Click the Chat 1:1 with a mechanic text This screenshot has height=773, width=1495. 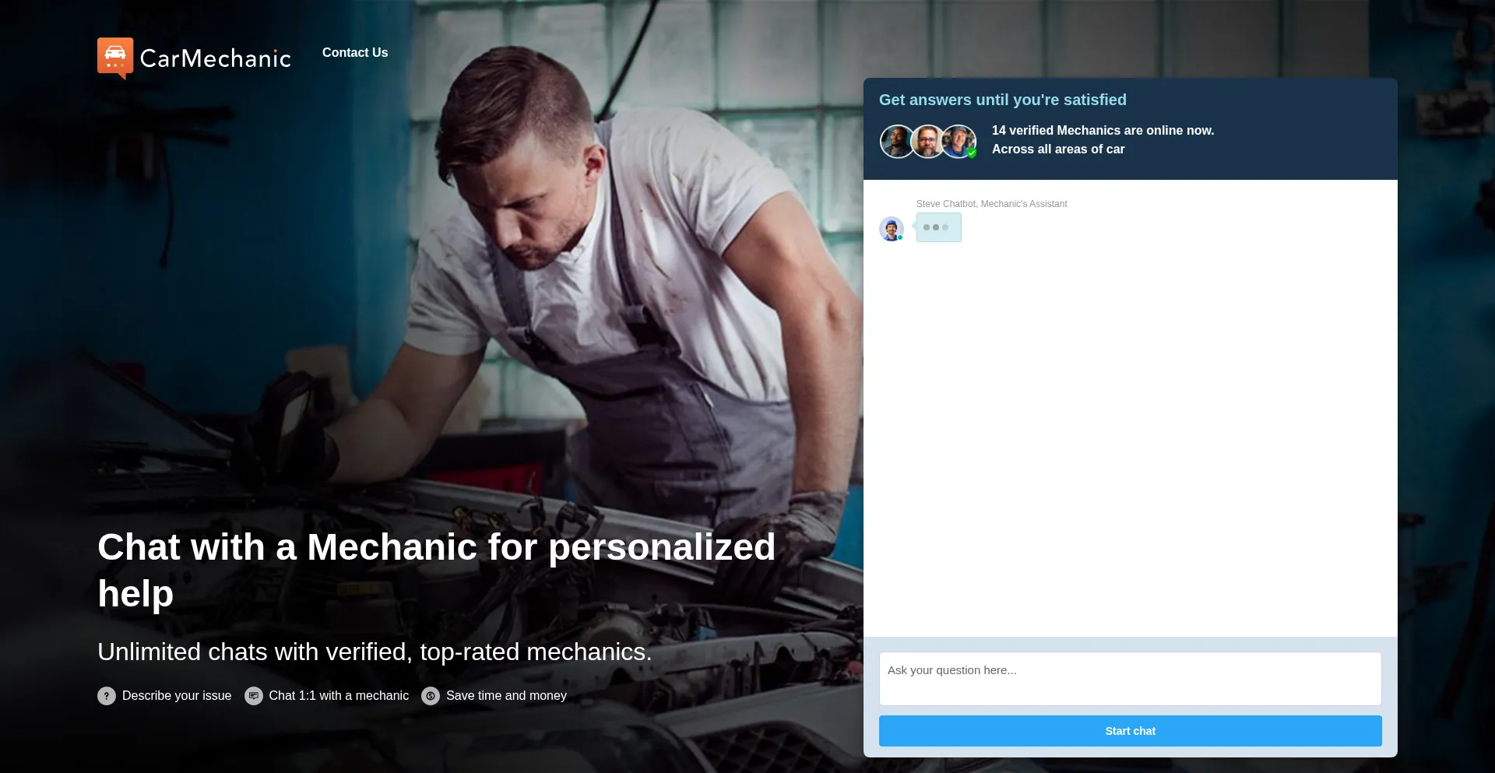click(339, 696)
